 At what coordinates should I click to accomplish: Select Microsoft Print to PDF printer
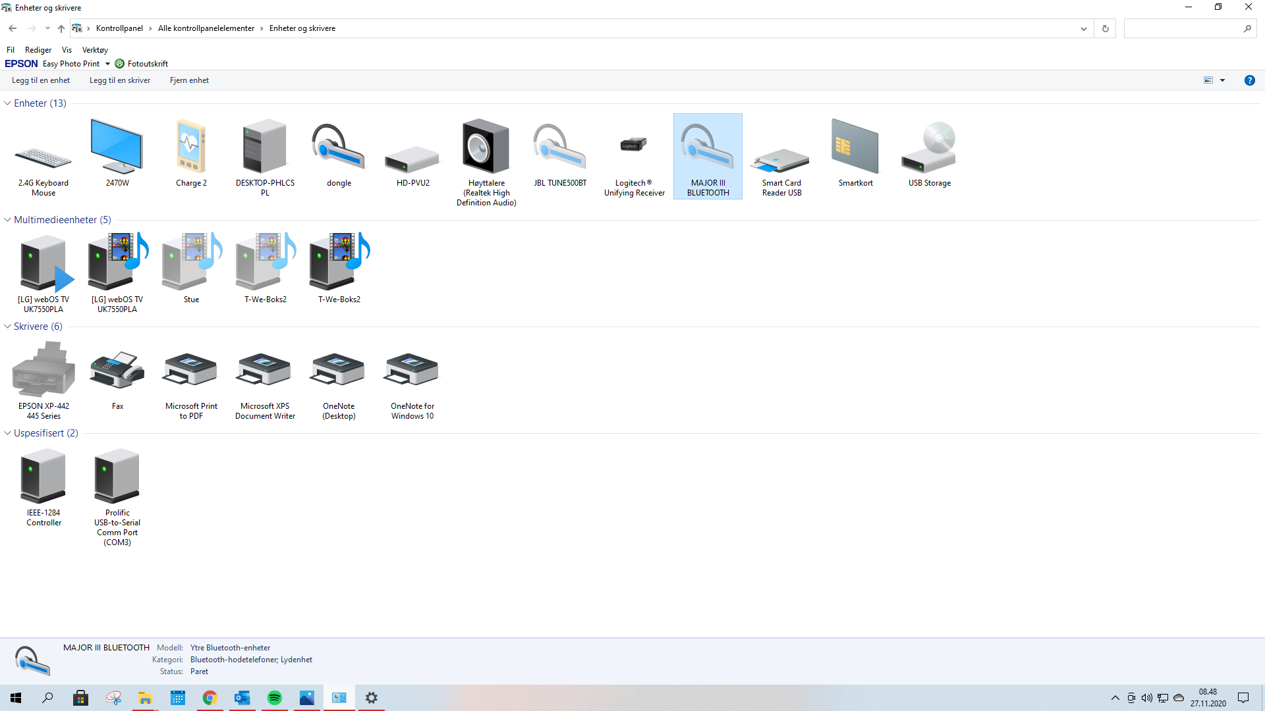[191, 381]
